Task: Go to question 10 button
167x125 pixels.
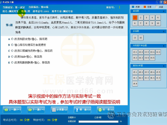Action: 158,23
